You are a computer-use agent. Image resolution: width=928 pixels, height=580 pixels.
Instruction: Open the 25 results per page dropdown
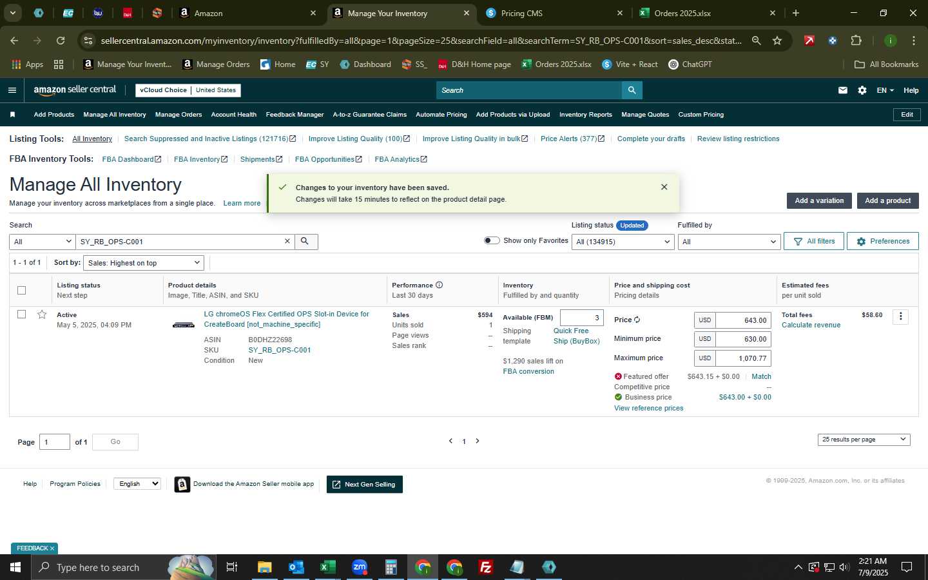864,440
